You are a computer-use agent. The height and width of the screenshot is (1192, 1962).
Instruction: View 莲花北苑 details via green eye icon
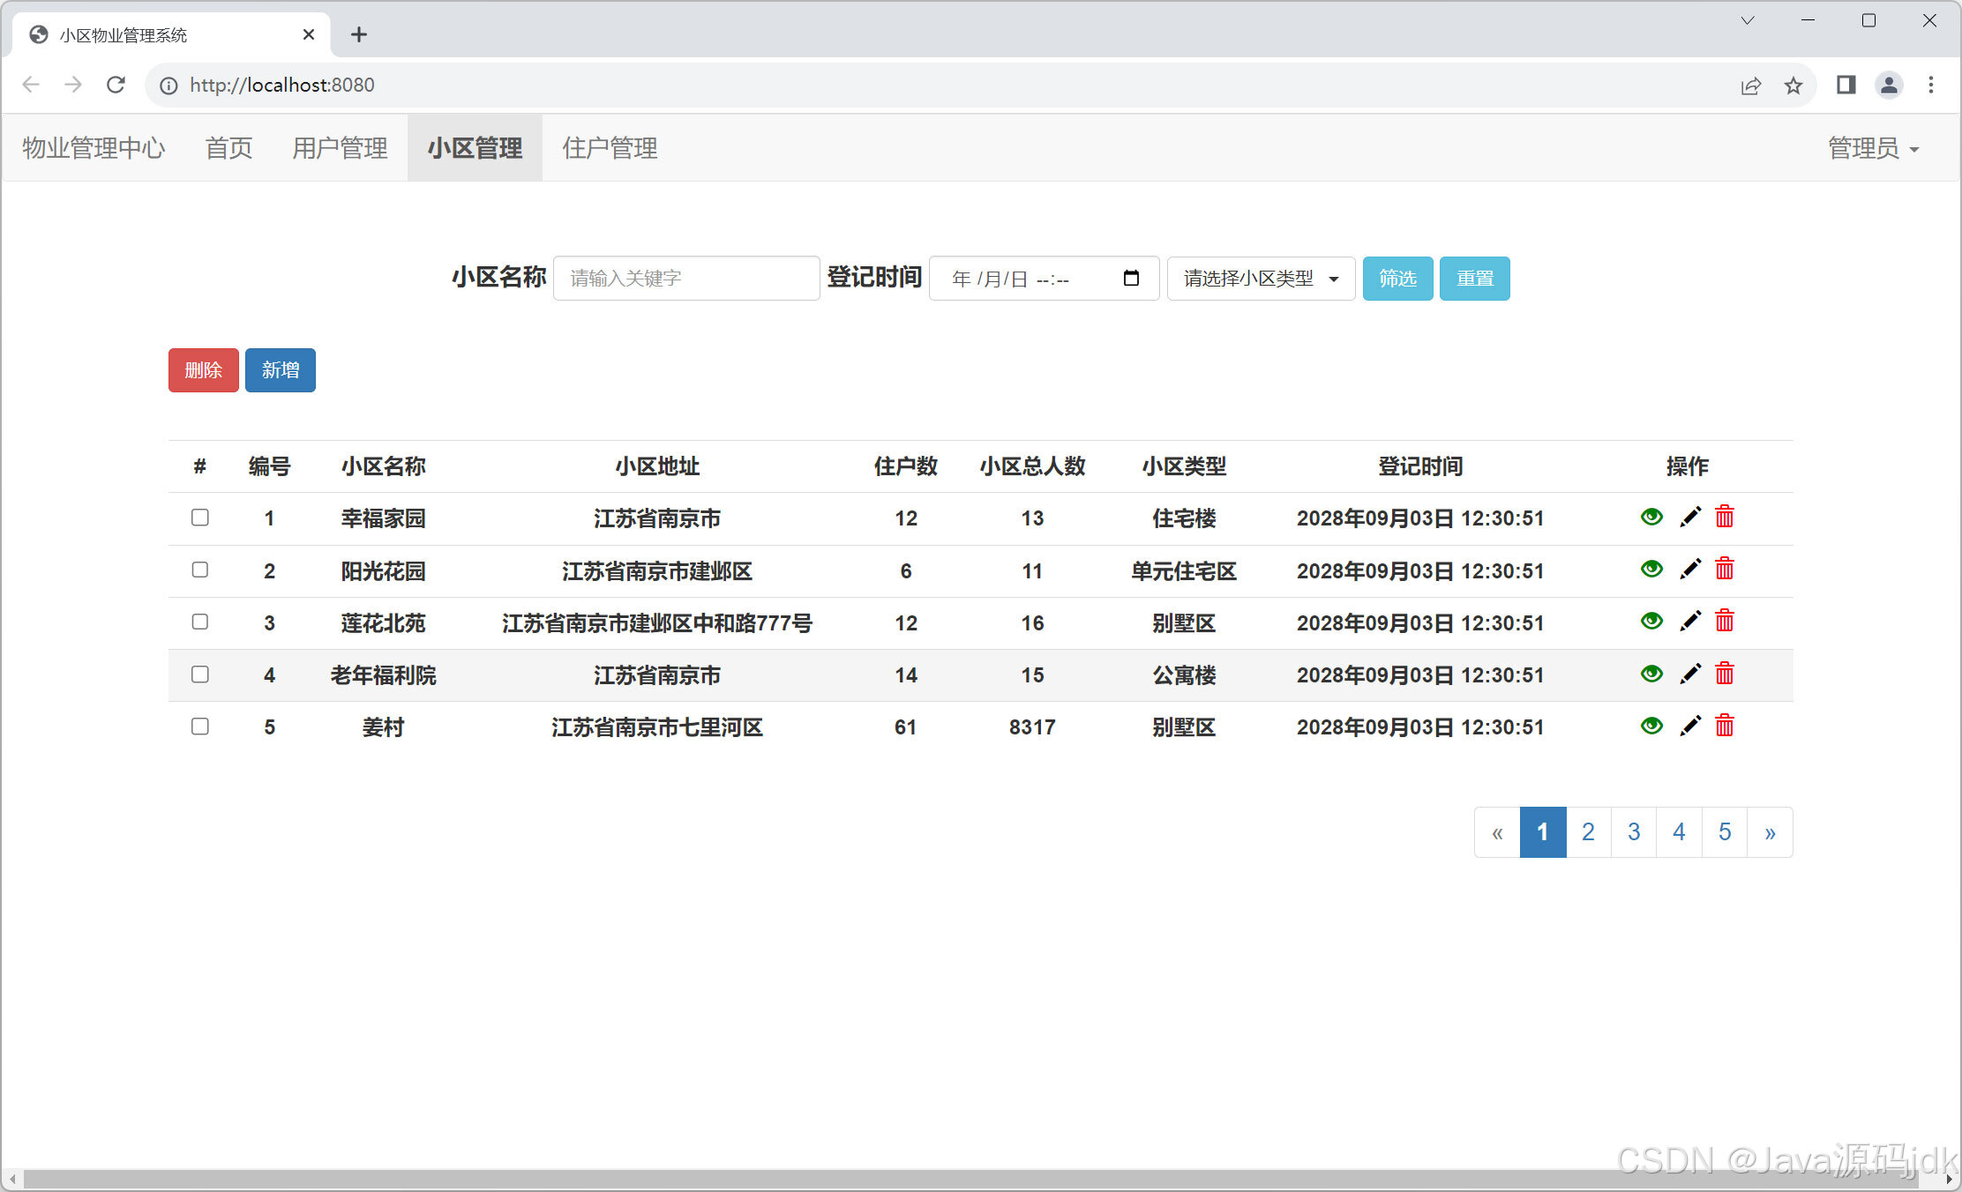pos(1651,622)
